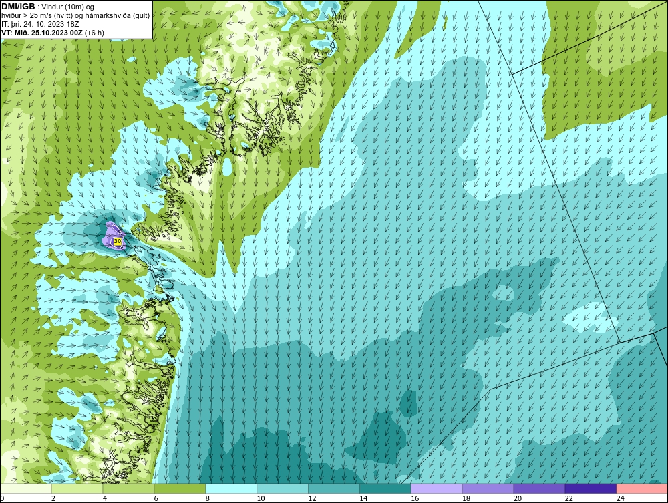Image resolution: width=668 pixels, height=503 pixels.
Task: Click the DMI/IGB title text
Action: 18,7
